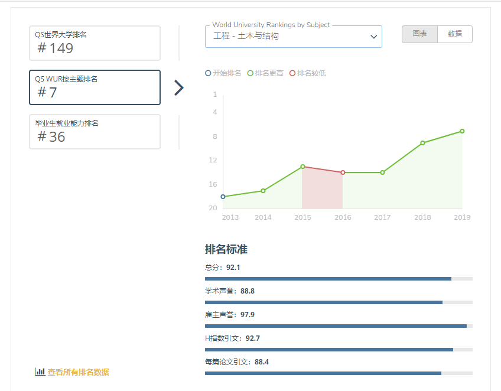This screenshot has height=391, width=501.
Task: Select the 毕业生就业能力排名 #36 card
Action: pos(95,132)
